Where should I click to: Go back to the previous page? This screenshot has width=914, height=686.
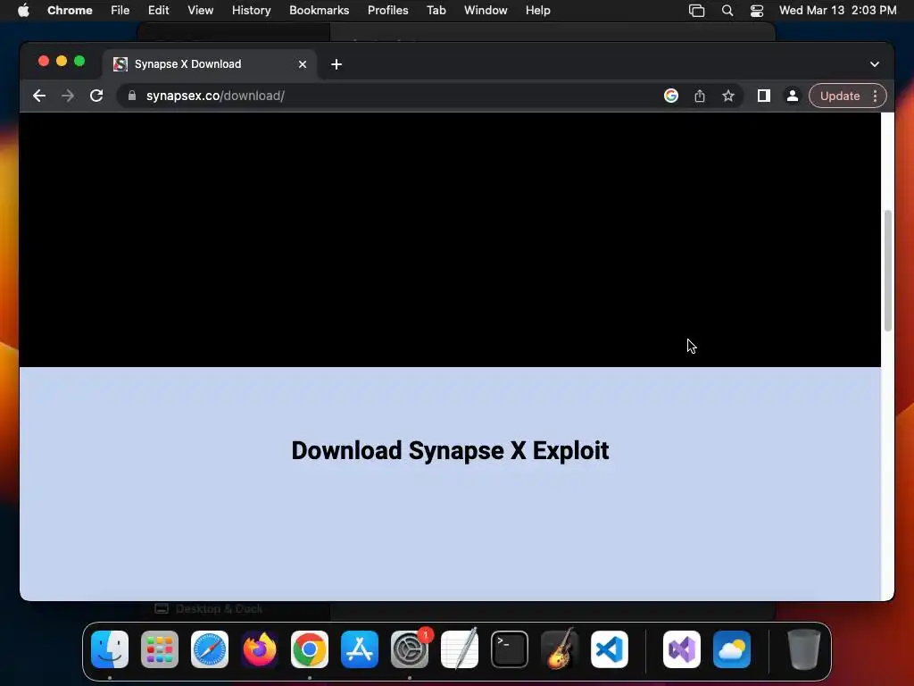(x=39, y=96)
